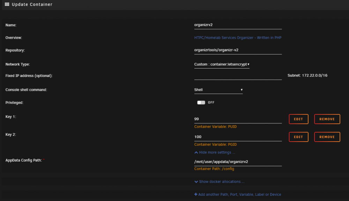Image resolution: width=349 pixels, height=201 pixels.
Task: Click the Console shell command: label
Action: (26, 89)
